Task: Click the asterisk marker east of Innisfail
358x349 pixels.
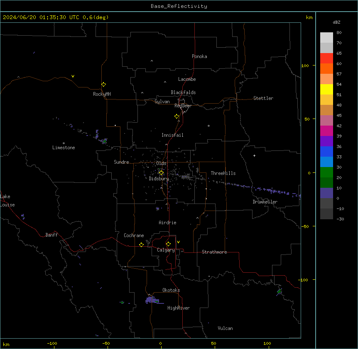Action: coord(208,126)
